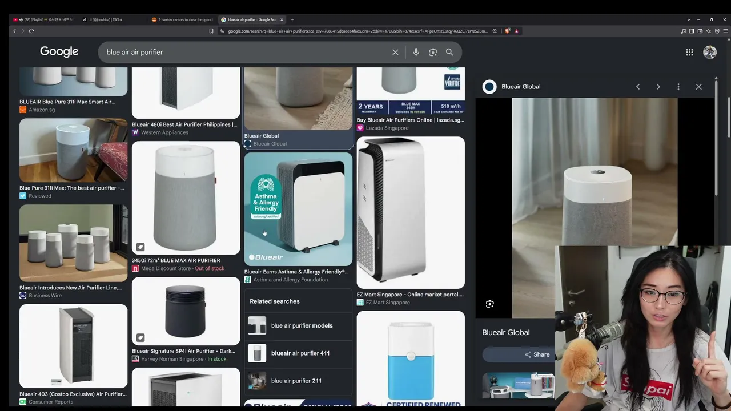Click the Blueair 480i Best Air Purifier Philippines title
This screenshot has height=411, width=731.
(x=185, y=124)
